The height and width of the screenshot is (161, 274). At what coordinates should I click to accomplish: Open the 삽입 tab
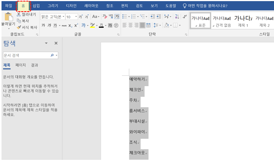(36, 6)
